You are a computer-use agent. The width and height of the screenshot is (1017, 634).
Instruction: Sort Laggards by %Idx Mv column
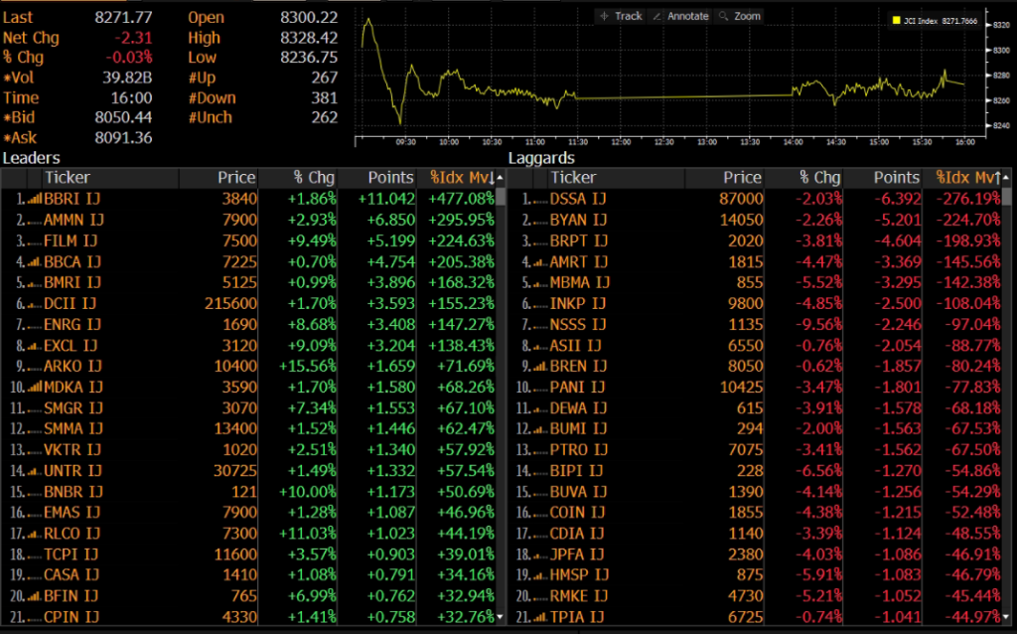tap(967, 178)
